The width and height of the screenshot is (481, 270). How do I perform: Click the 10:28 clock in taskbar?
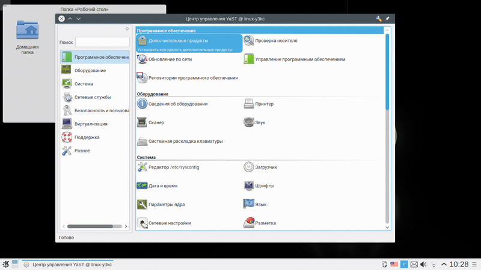click(x=459, y=264)
